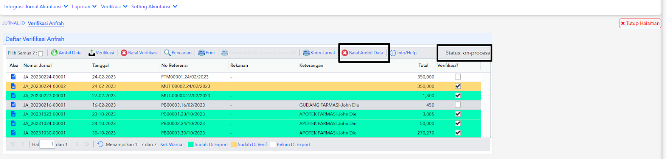Click the JURNAL.ID breadcrumb link
Image resolution: width=666 pixels, height=159 pixels.
pos(14,23)
